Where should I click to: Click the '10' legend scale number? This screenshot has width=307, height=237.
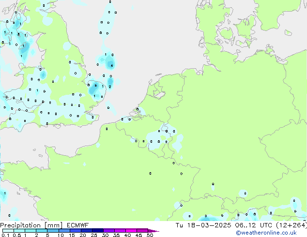coord(61,235)
